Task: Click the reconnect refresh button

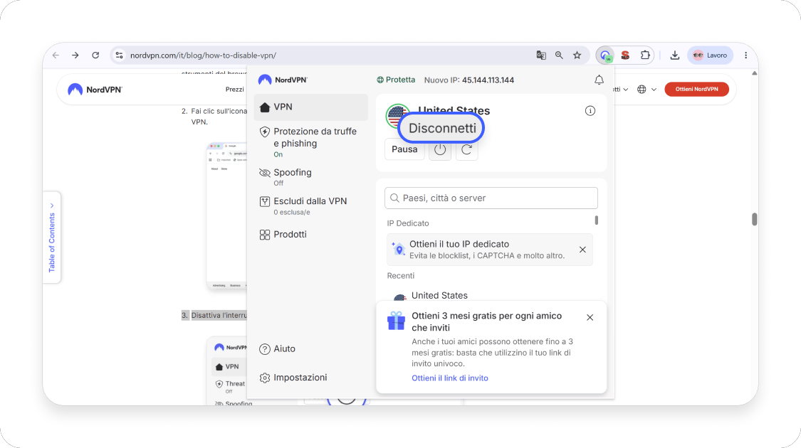Action: point(466,149)
